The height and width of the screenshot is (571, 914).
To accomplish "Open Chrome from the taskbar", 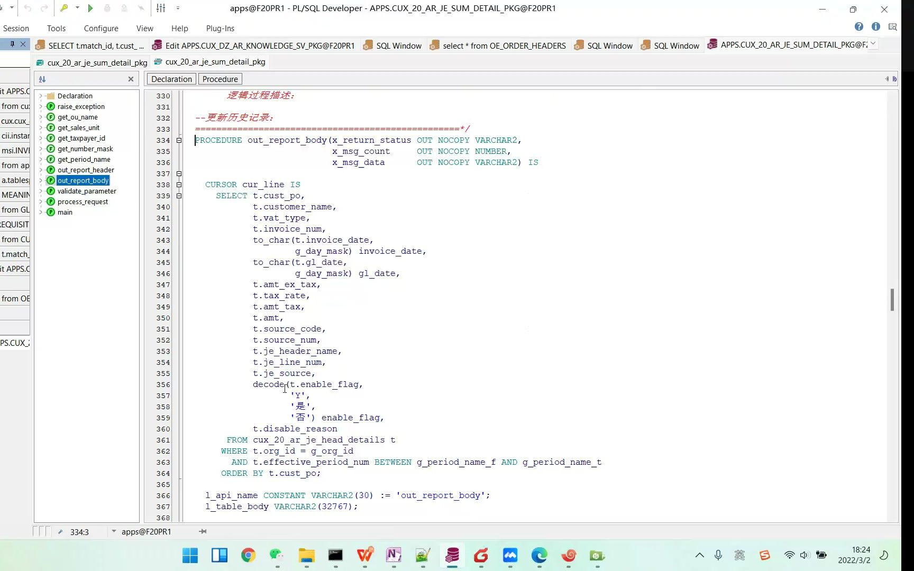I will [248, 555].
